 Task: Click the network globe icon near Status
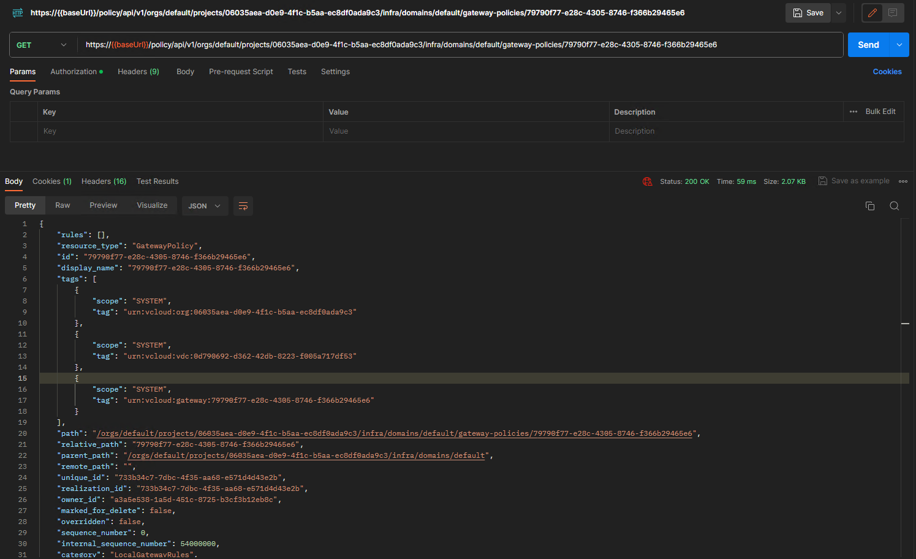pos(647,181)
